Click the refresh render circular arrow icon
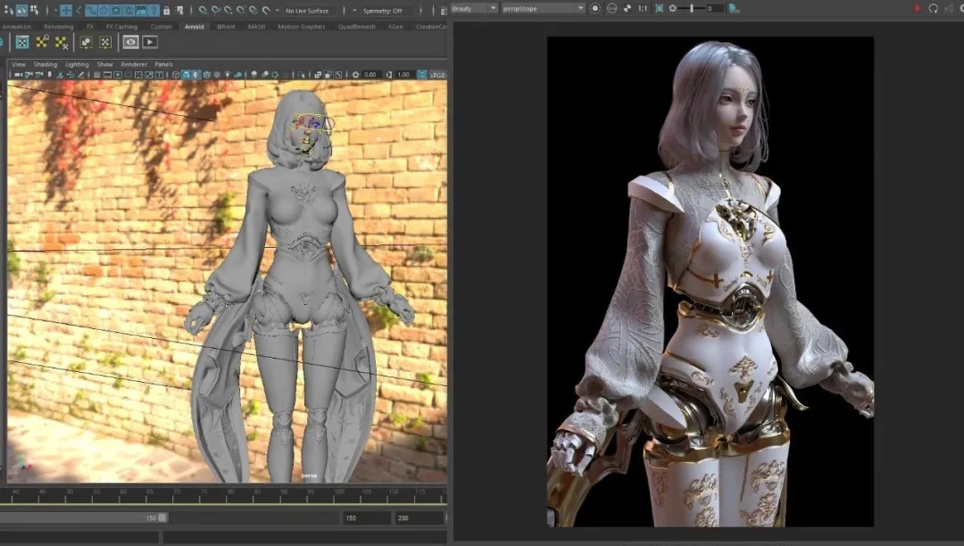The height and width of the screenshot is (546, 964). coord(934,9)
